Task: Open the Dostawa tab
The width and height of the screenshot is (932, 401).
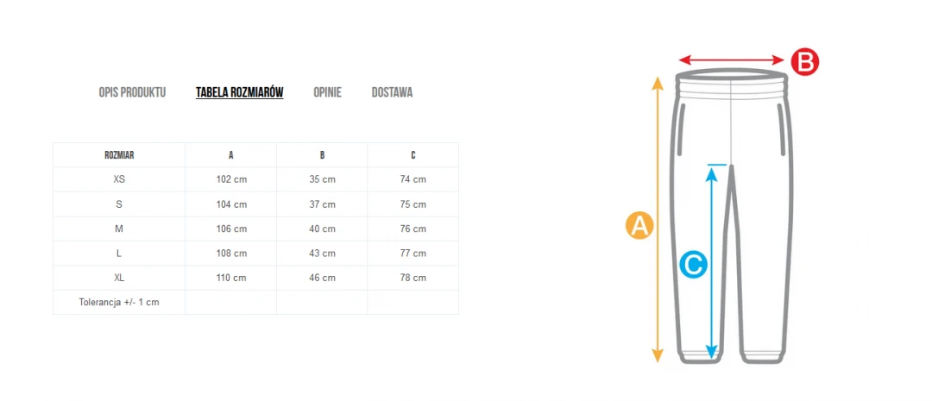Action: (392, 92)
